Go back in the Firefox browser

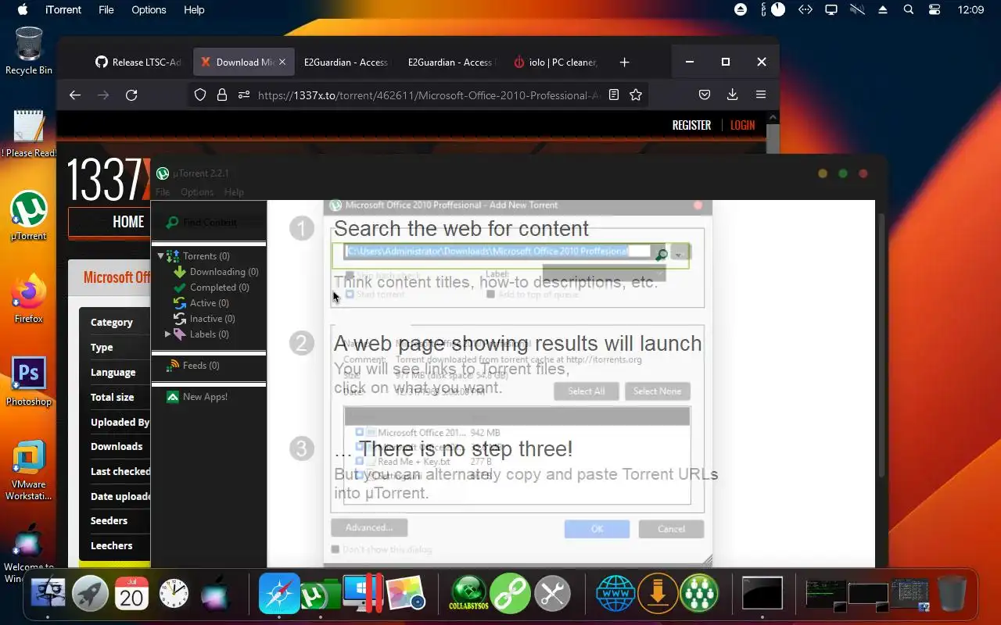pos(75,95)
